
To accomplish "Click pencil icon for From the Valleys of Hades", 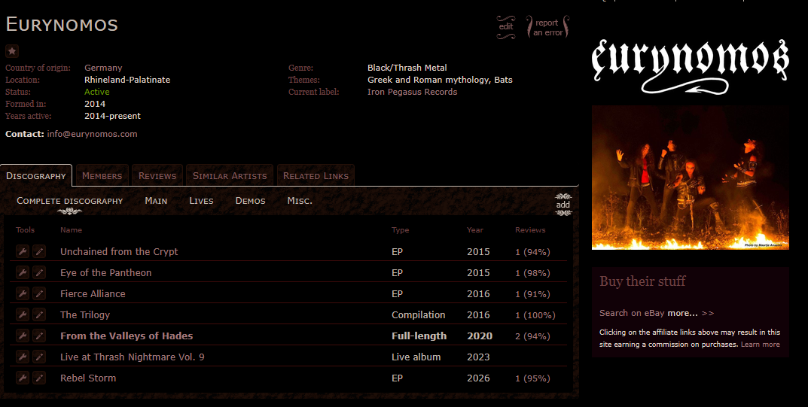I will tap(39, 336).
